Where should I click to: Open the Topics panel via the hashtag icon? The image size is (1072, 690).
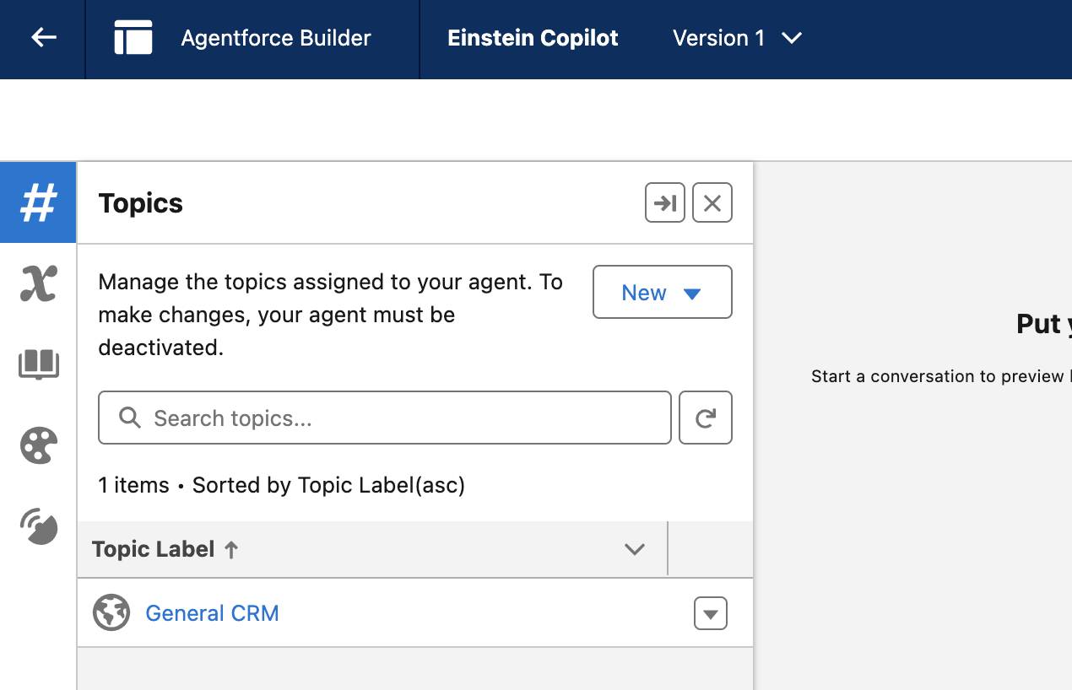(x=37, y=202)
